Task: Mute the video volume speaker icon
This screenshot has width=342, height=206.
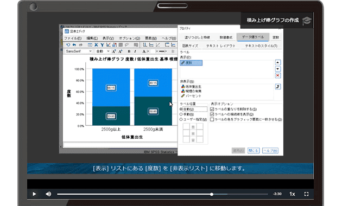Action: [x=48, y=194]
